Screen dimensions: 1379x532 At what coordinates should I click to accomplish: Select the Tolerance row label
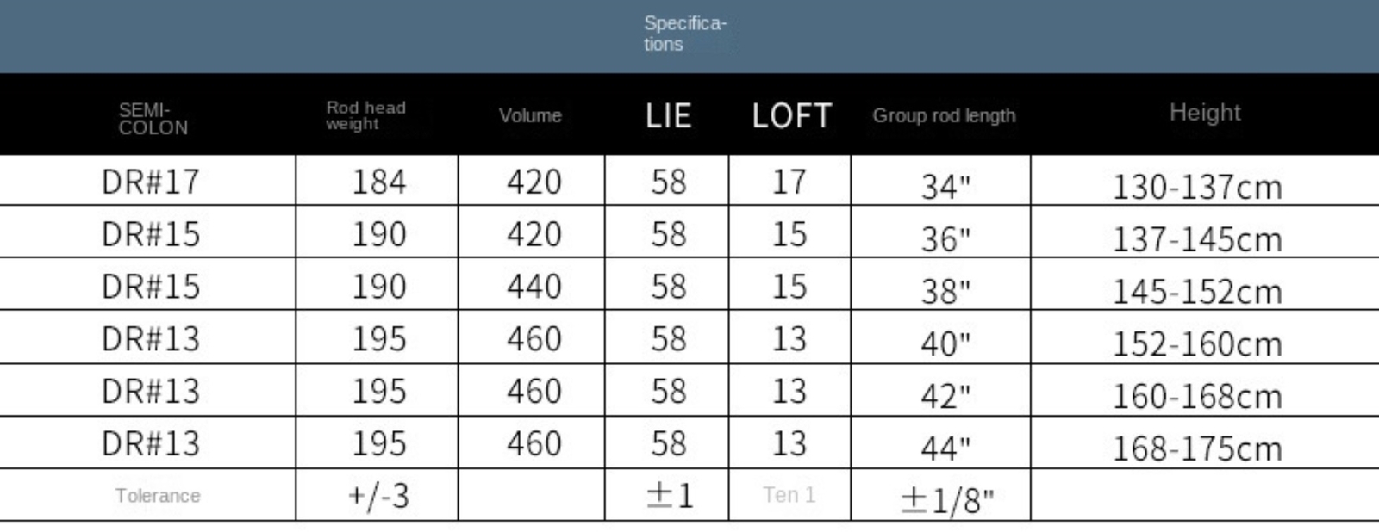coord(158,496)
